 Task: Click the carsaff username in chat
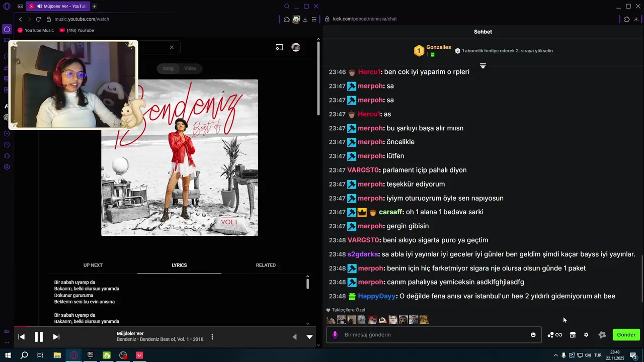[391, 212]
